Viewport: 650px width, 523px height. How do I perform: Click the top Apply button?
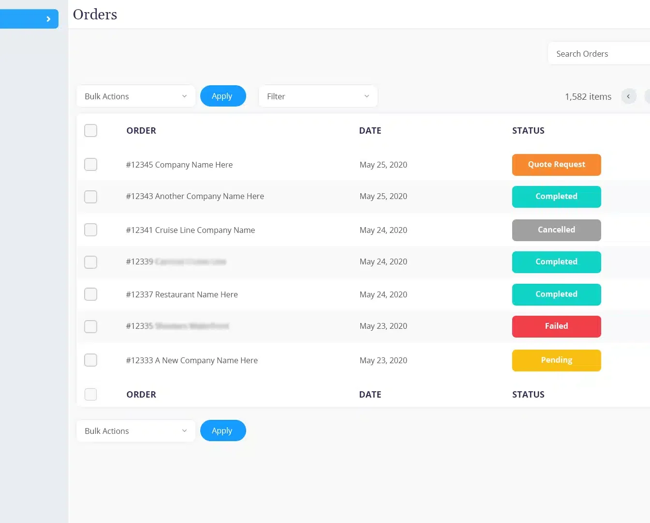[x=222, y=96]
